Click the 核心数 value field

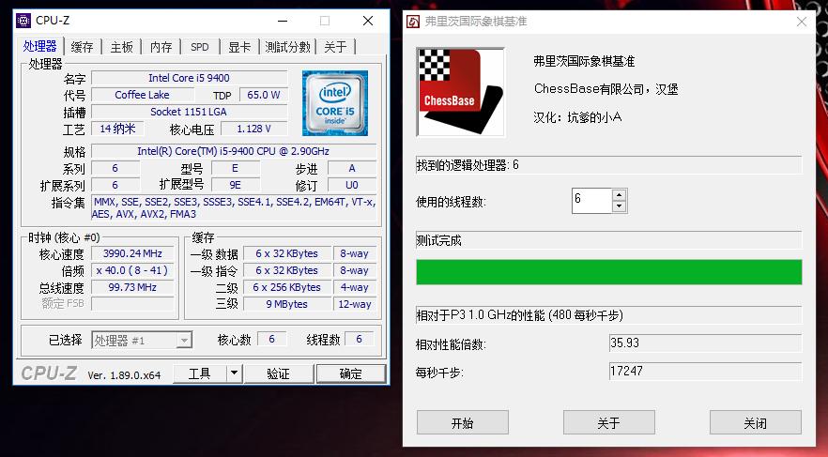(x=272, y=339)
